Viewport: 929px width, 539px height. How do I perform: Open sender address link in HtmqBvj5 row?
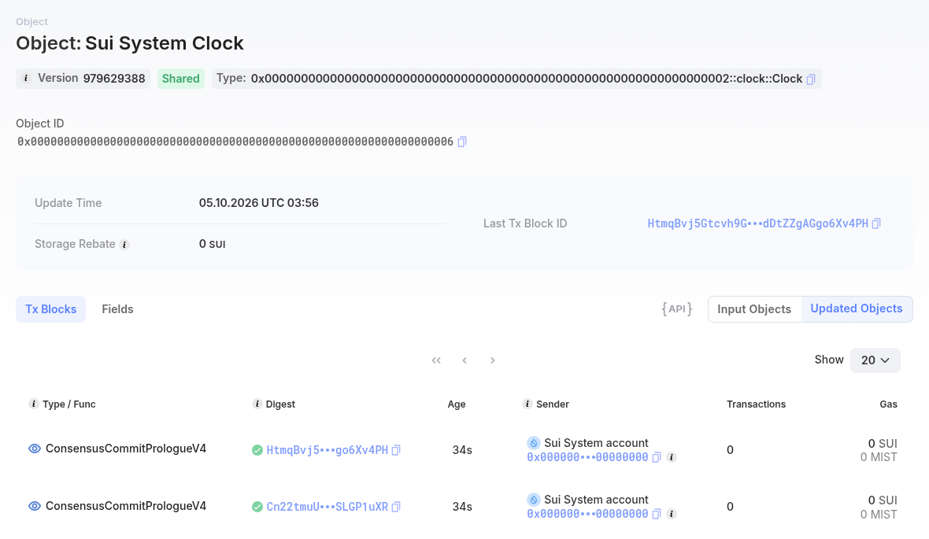(588, 457)
